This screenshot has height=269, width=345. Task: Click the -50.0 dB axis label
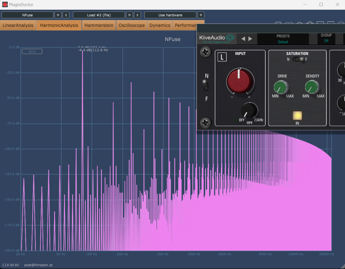[x=12, y=98]
